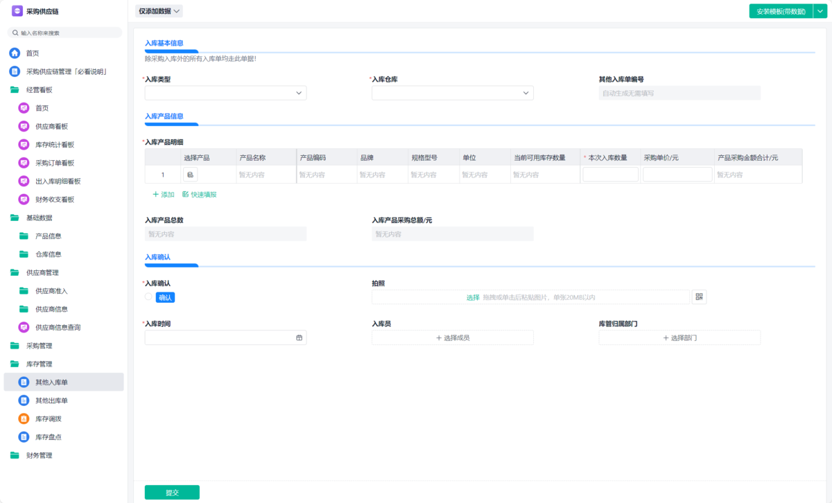
Task: Collapse the 财务管理 folder in sidebar
Action: [x=39, y=455]
